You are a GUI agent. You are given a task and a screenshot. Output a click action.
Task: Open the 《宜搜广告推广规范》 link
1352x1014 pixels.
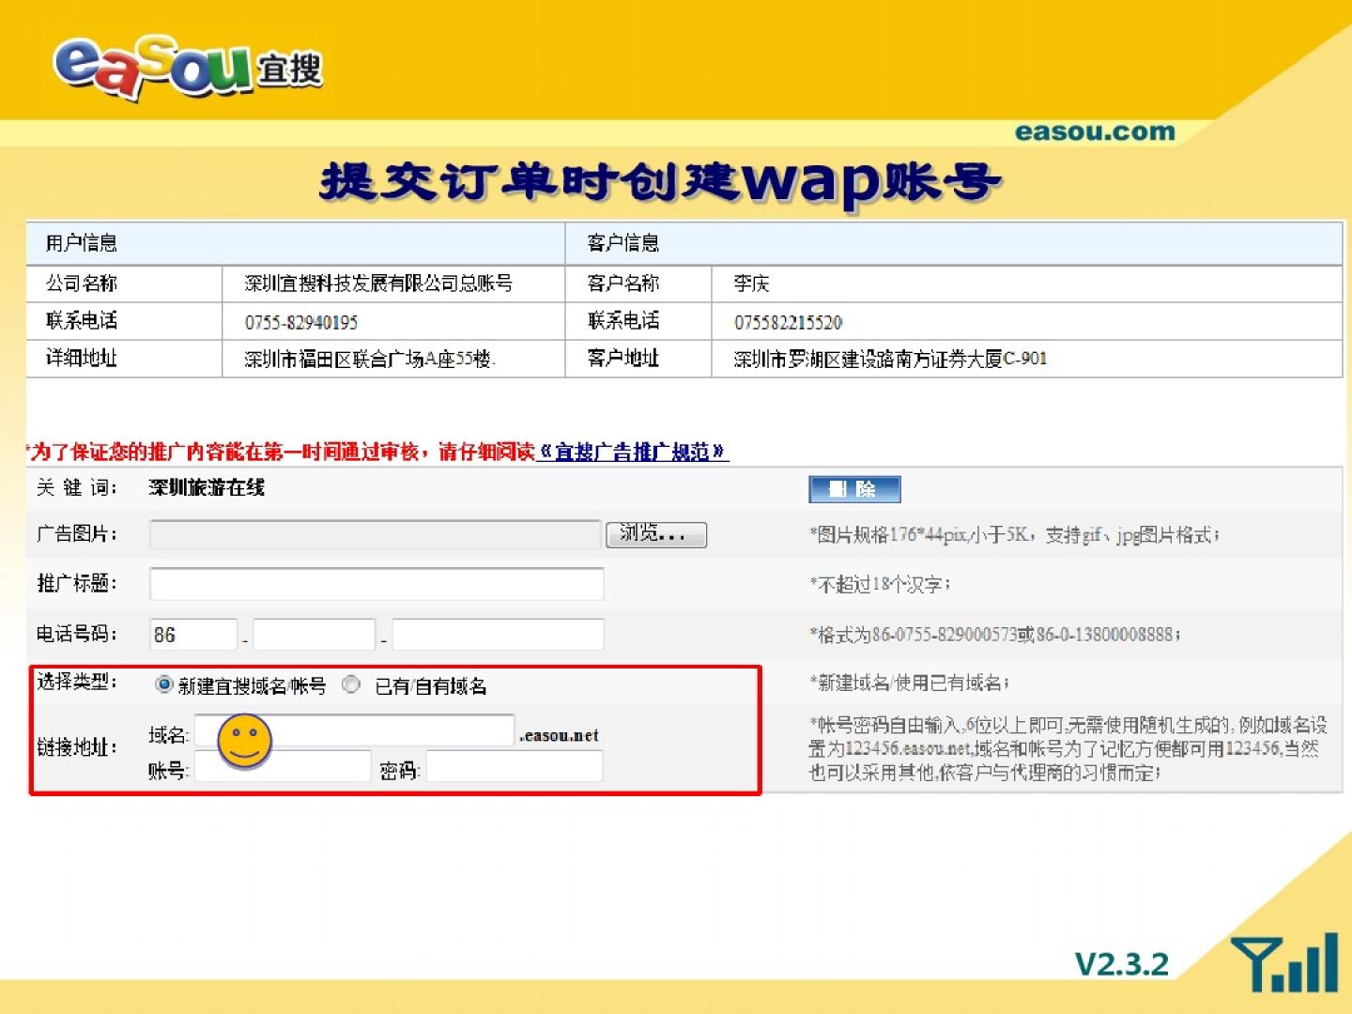(633, 452)
